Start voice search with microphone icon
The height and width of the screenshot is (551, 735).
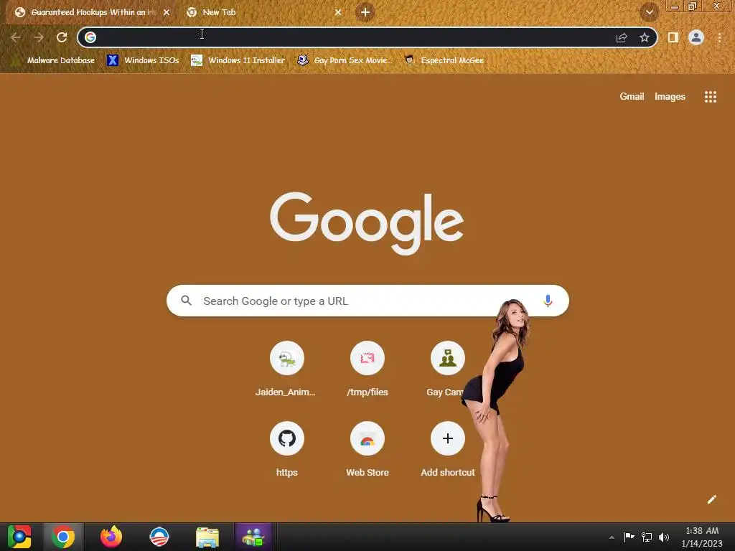tap(548, 301)
